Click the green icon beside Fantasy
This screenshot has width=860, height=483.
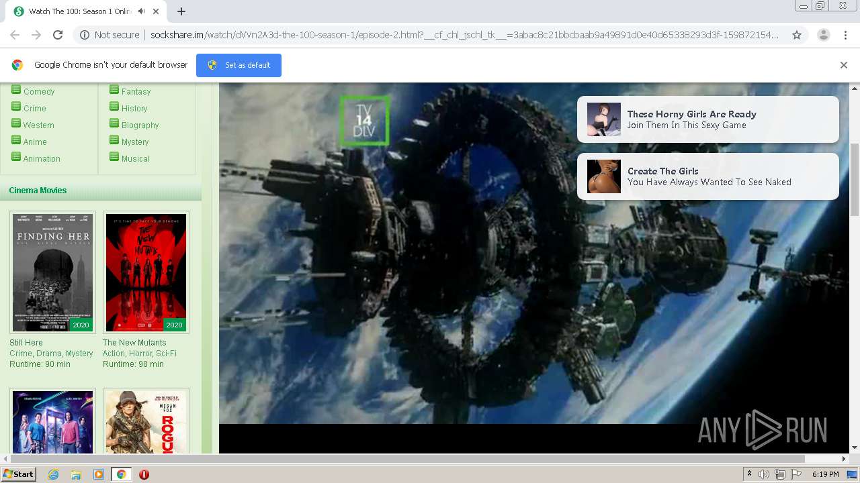click(114, 90)
